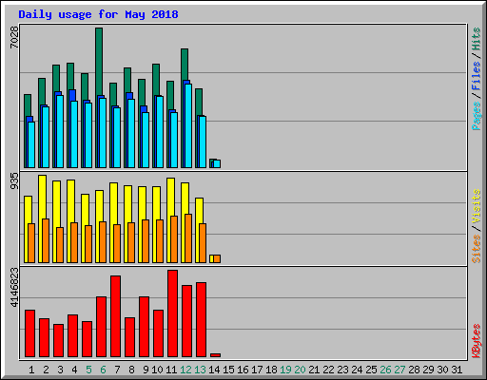Click the cyan pages bar for day 12
The height and width of the screenshot is (380, 487).
point(188,125)
